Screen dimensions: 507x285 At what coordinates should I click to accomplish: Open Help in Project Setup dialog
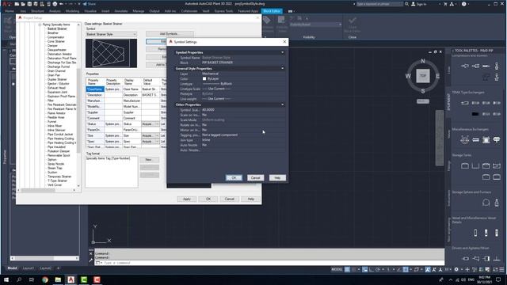(251, 199)
